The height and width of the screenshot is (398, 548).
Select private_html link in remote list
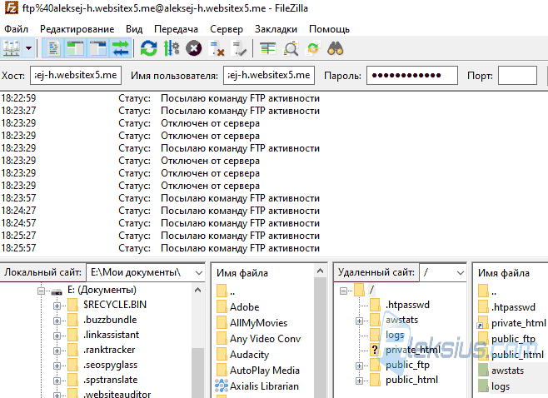point(519,323)
